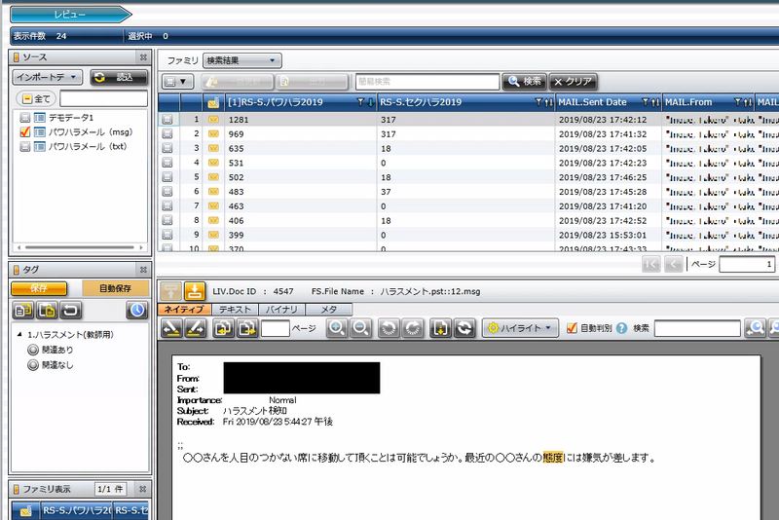Image resolution: width=779 pixels, height=520 pixels.
Task: Open the インポートデ dropdown
Action: 47,77
